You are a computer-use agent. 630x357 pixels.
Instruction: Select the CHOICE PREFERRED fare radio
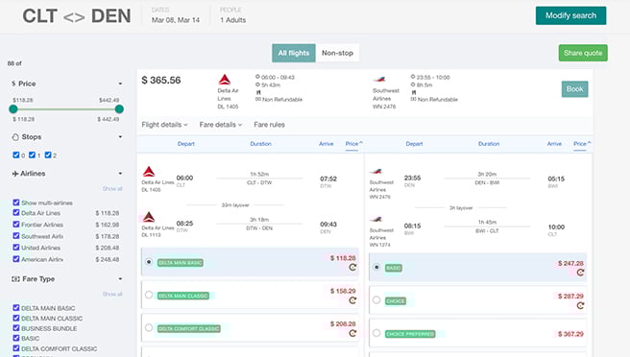376,333
